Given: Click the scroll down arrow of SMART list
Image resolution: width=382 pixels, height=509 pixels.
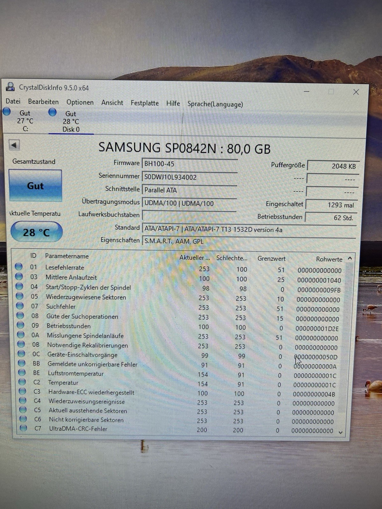Looking at the screenshot, I should 341,432.
